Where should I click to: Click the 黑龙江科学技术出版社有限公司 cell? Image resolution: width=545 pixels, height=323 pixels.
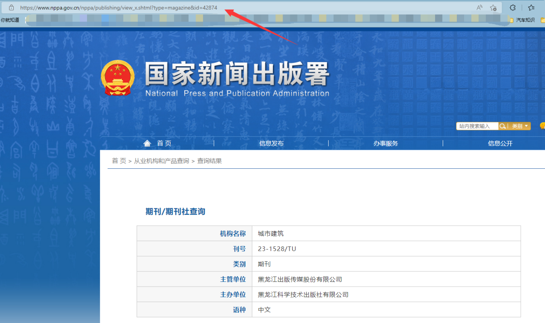pyautogui.click(x=387, y=295)
